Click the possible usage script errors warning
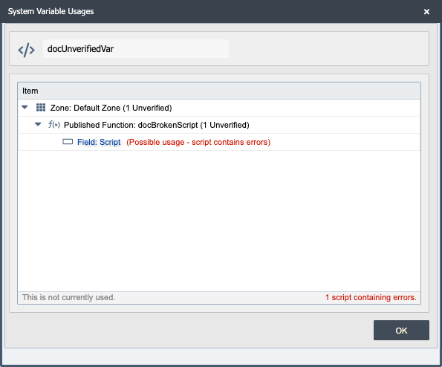This screenshot has width=442, height=367. click(x=198, y=142)
